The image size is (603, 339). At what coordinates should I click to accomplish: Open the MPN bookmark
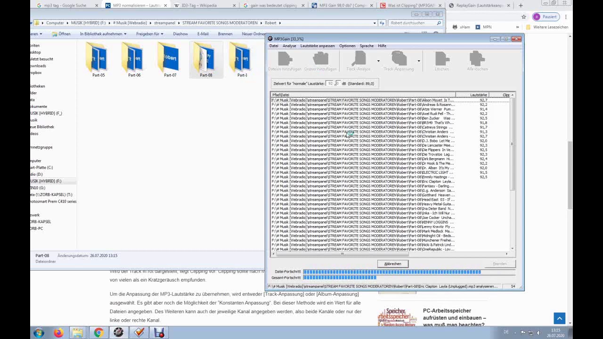point(483,27)
